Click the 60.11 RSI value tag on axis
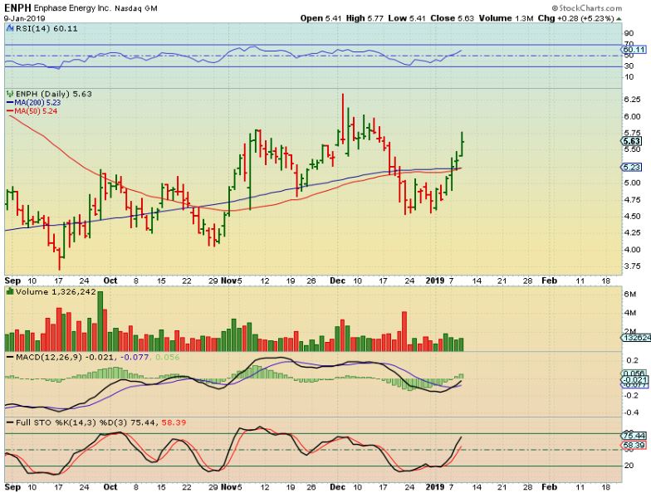This screenshot has width=651, height=493. pos(633,50)
